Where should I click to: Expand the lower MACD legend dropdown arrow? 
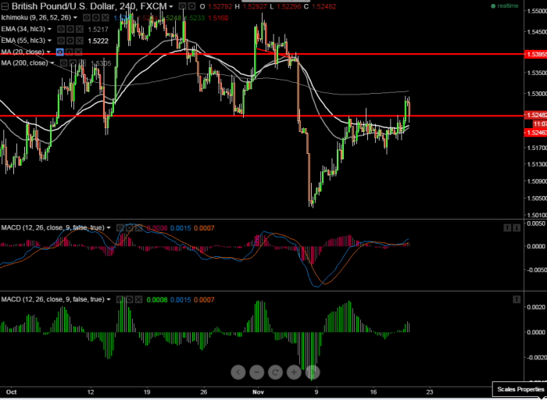pyautogui.click(x=109, y=299)
